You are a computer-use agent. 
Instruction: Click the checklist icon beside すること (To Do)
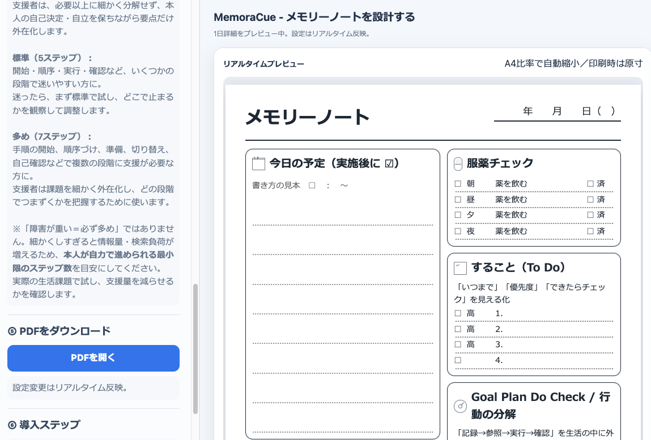[x=461, y=268]
